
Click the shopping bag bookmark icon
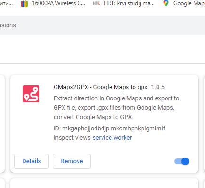(x=24, y=3)
